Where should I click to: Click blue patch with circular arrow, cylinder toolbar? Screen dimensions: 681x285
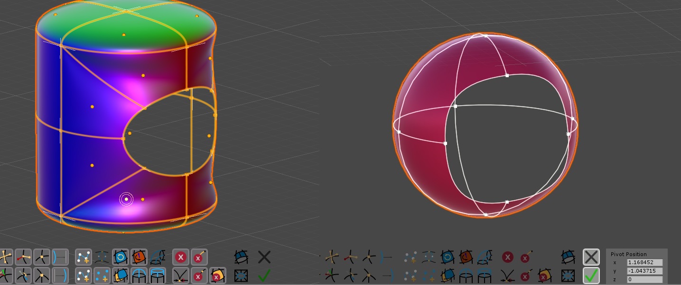tap(120, 257)
